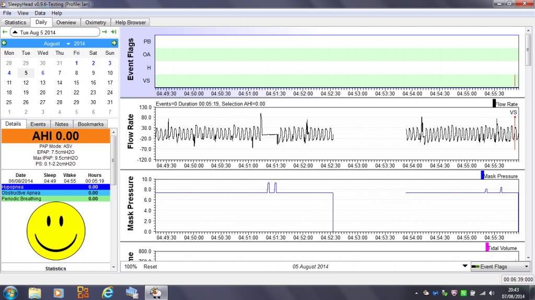Click scroll down arrow of graph area
This screenshot has width=535, height=300.
click(528, 258)
